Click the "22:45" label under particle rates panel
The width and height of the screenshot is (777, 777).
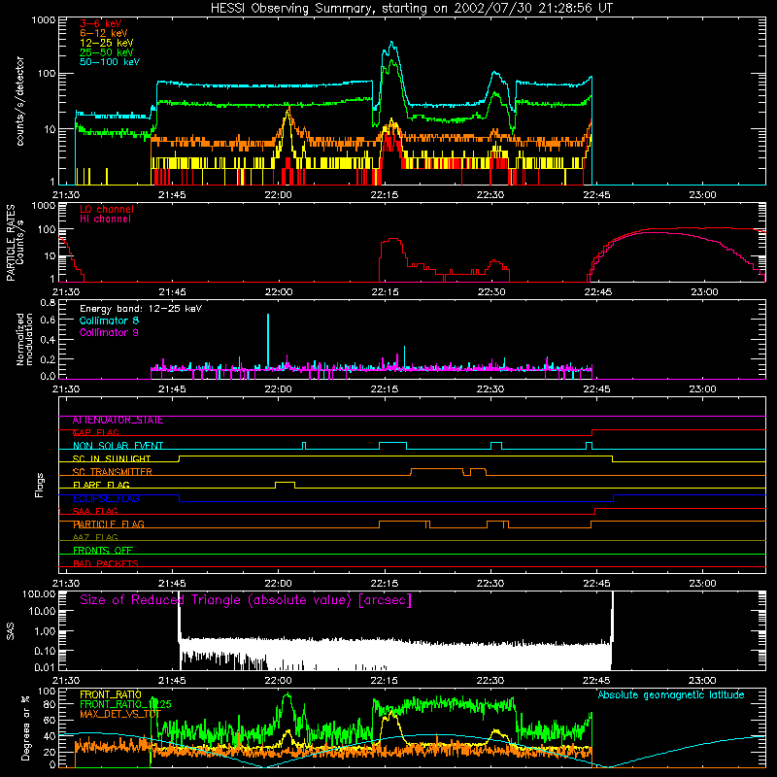click(x=597, y=292)
